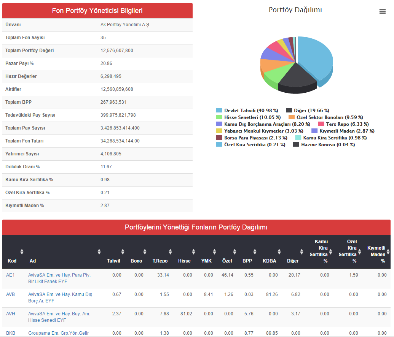Select Toplam Fon Sayısı value 35

(103, 38)
